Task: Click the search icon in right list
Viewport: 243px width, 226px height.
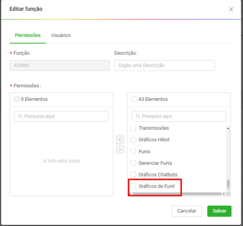Action: [x=138, y=116]
